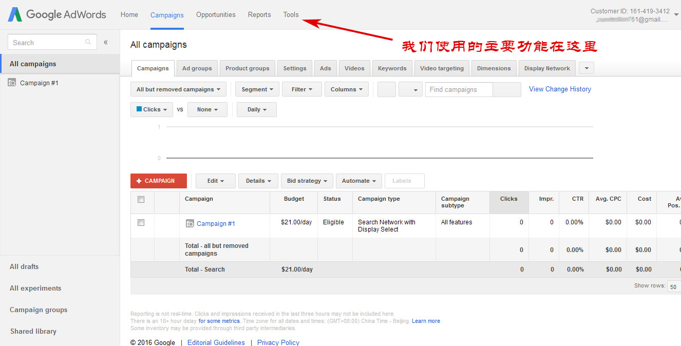Open All experiments in the sidebar
This screenshot has width=681, height=346.
pos(35,288)
